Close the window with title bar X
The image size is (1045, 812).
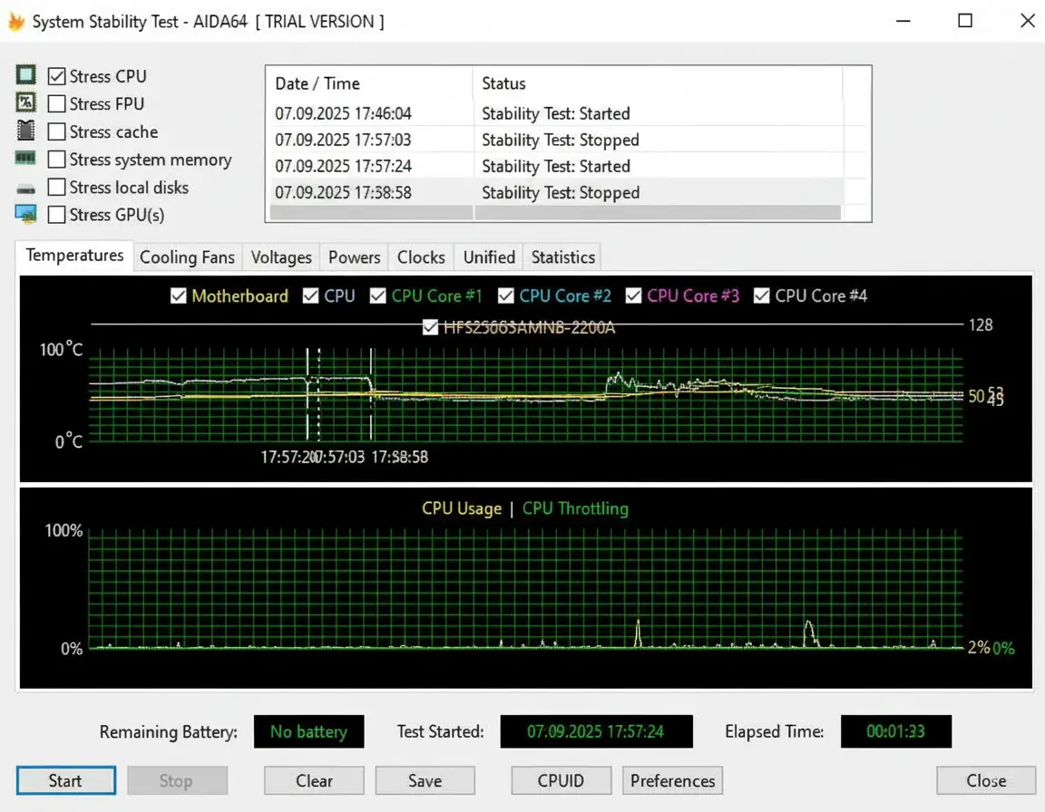(x=1027, y=21)
